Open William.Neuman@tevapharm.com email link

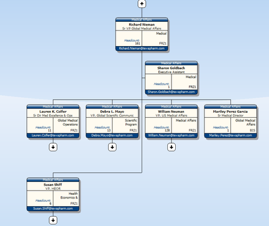(171, 135)
